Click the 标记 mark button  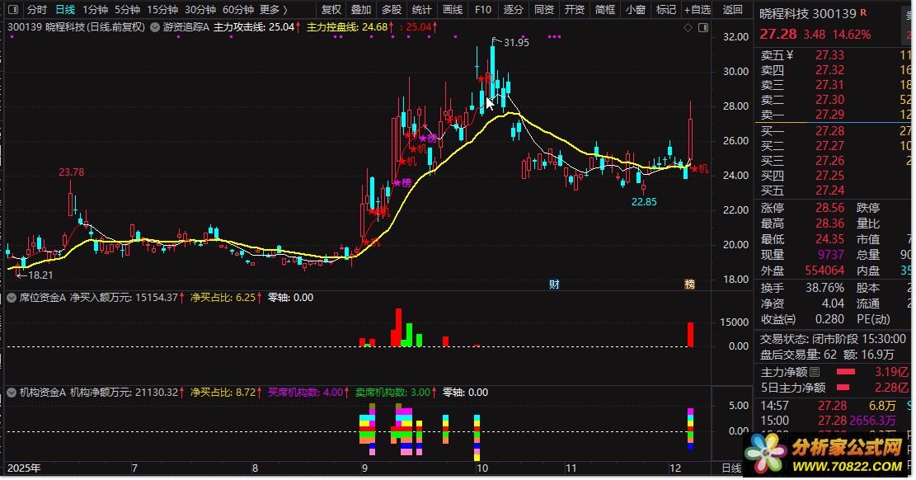coord(665,9)
